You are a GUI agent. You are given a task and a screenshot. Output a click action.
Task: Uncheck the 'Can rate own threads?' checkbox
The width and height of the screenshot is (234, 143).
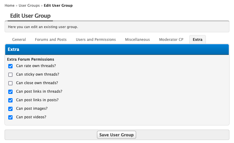click(10, 66)
